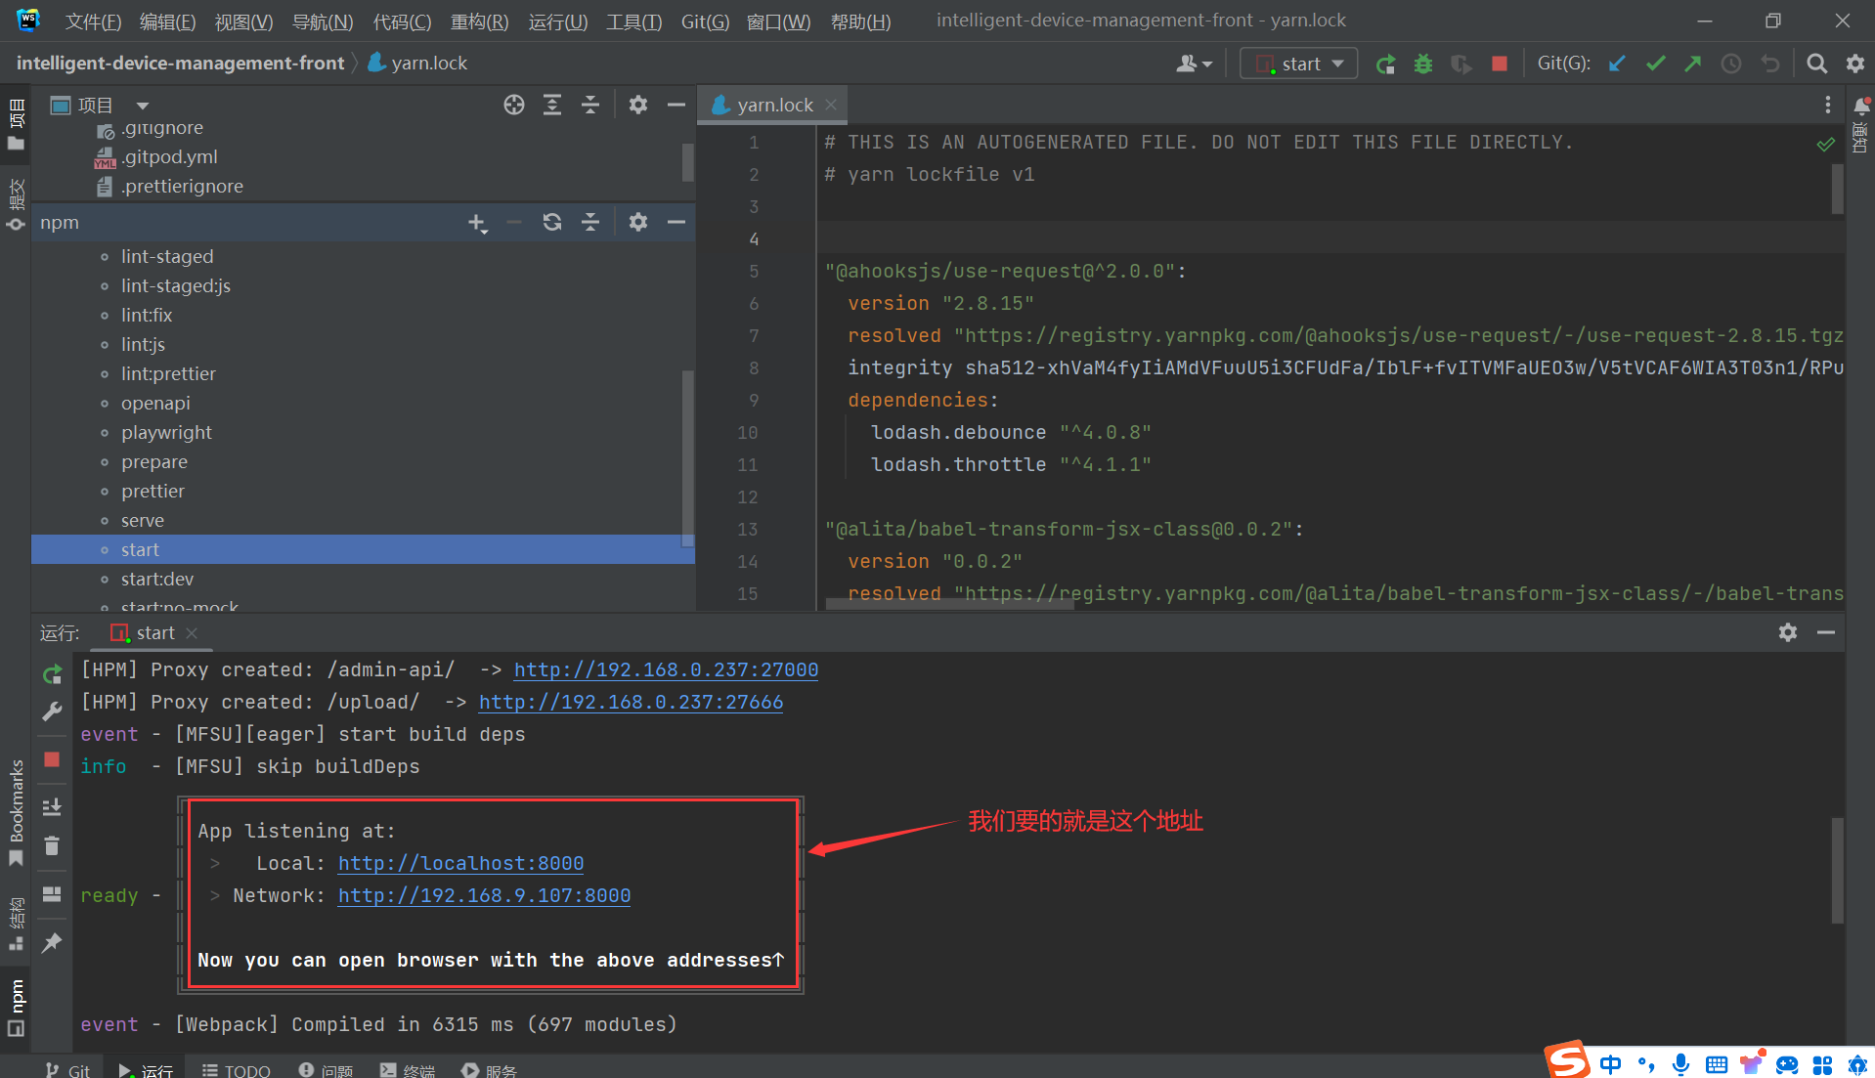Open run panel settings gear
This screenshot has height=1078, width=1875.
(x=1788, y=632)
